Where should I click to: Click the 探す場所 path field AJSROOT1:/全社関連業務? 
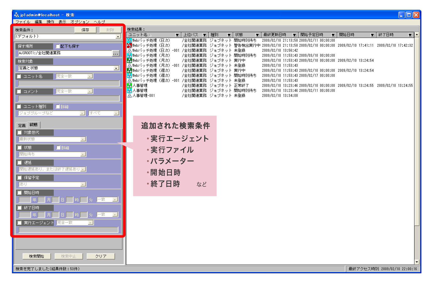65,53
